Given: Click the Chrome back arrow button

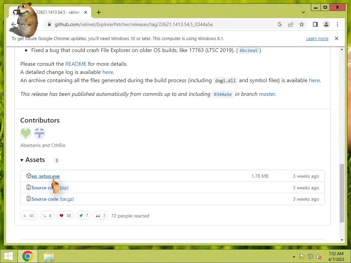Looking at the screenshot, I should click(x=14, y=24).
